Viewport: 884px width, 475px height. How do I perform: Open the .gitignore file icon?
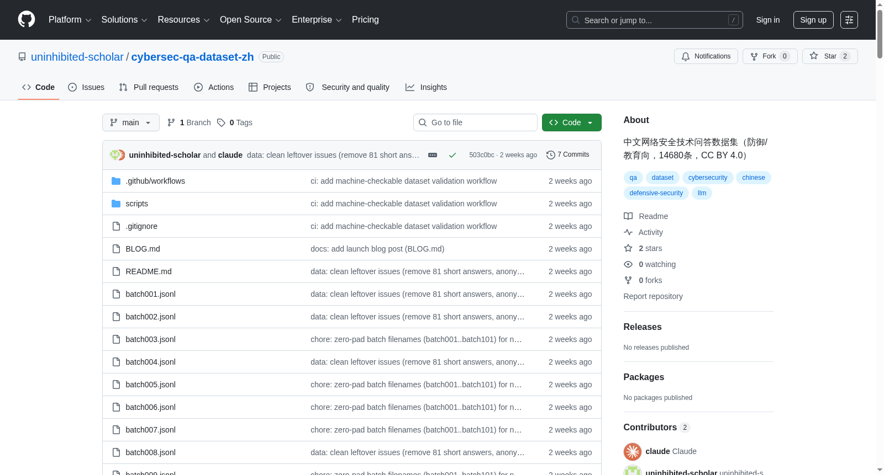pyautogui.click(x=116, y=226)
